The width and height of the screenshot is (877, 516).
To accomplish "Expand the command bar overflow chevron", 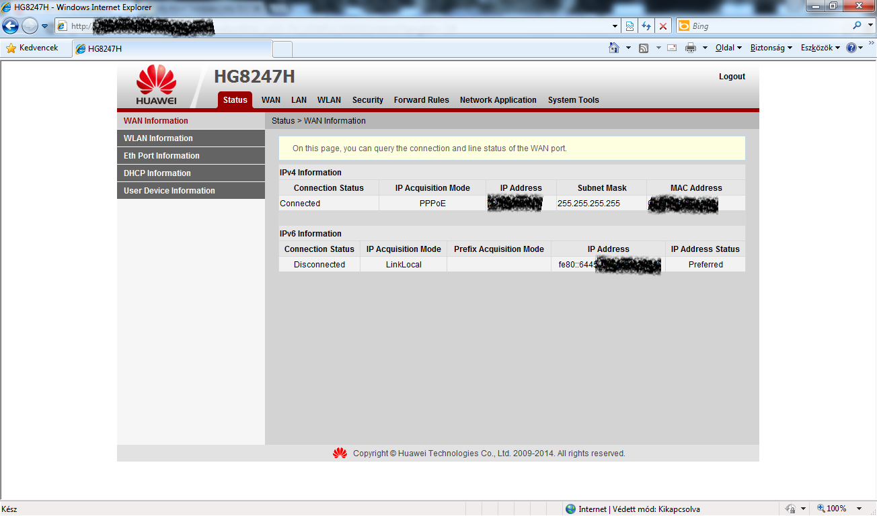I will (x=871, y=44).
